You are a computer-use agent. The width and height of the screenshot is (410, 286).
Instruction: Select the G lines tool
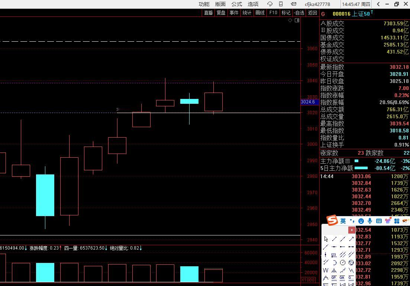tap(351, 278)
